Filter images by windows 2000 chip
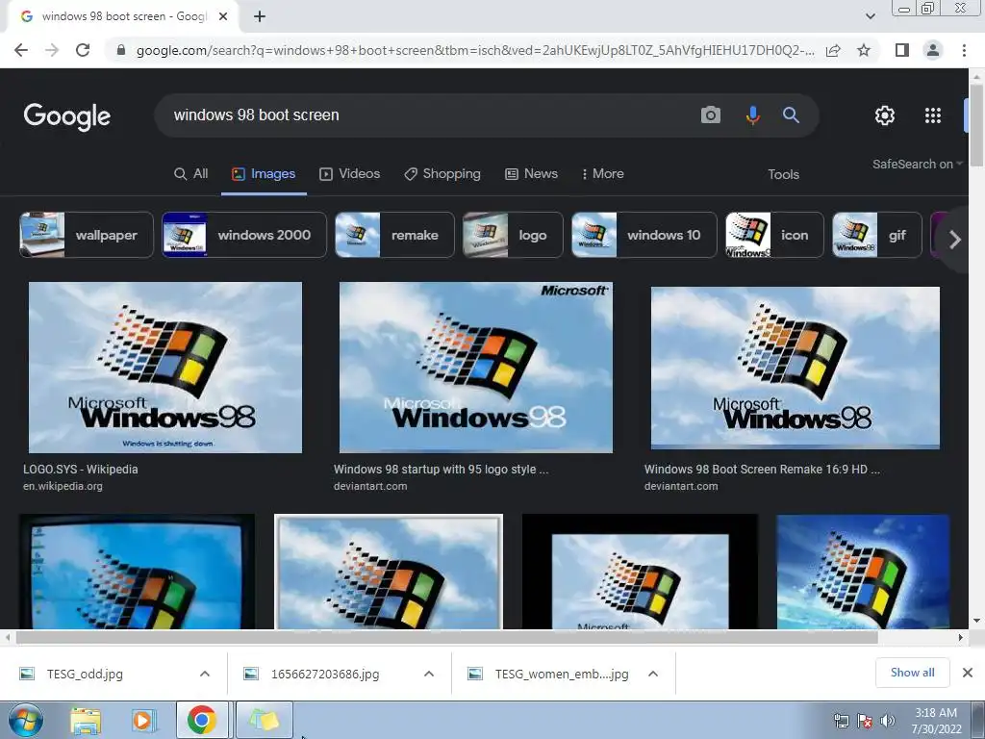This screenshot has width=985, height=739. (244, 235)
